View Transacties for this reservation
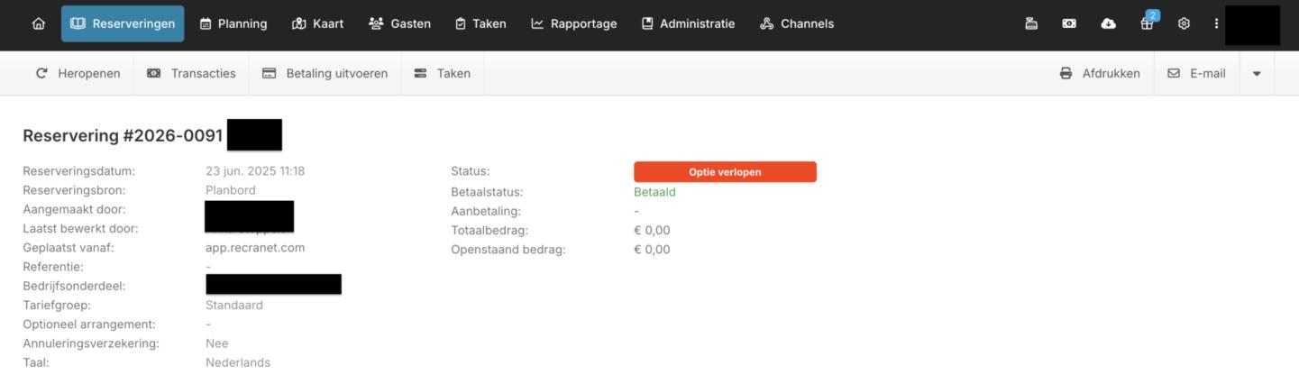This screenshot has height=384, width=1299. pos(192,74)
